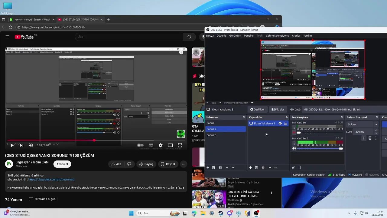Image resolution: width=387 pixels, height=218 pixels.
Task: Unmute the Masaüstü Ses channel
Action: [294, 133]
